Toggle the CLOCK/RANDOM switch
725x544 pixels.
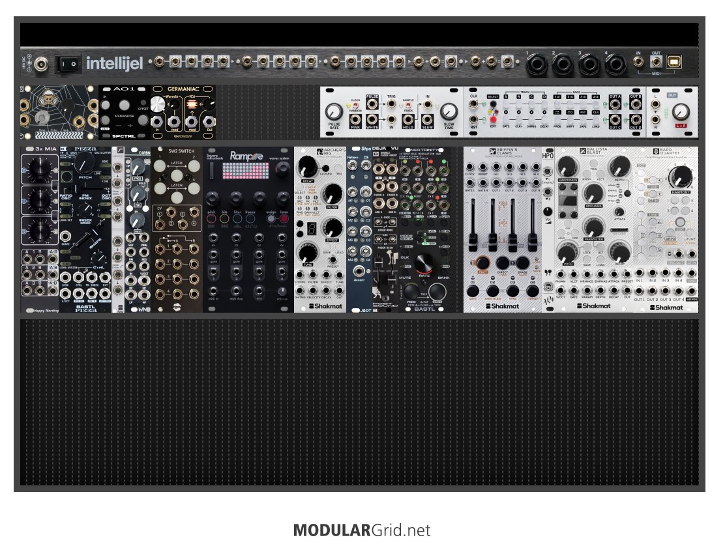point(355,106)
